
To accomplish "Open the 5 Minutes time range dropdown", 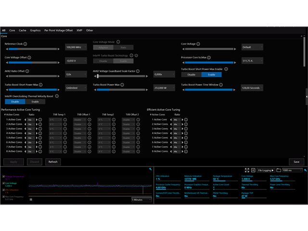I will (141, 200).
